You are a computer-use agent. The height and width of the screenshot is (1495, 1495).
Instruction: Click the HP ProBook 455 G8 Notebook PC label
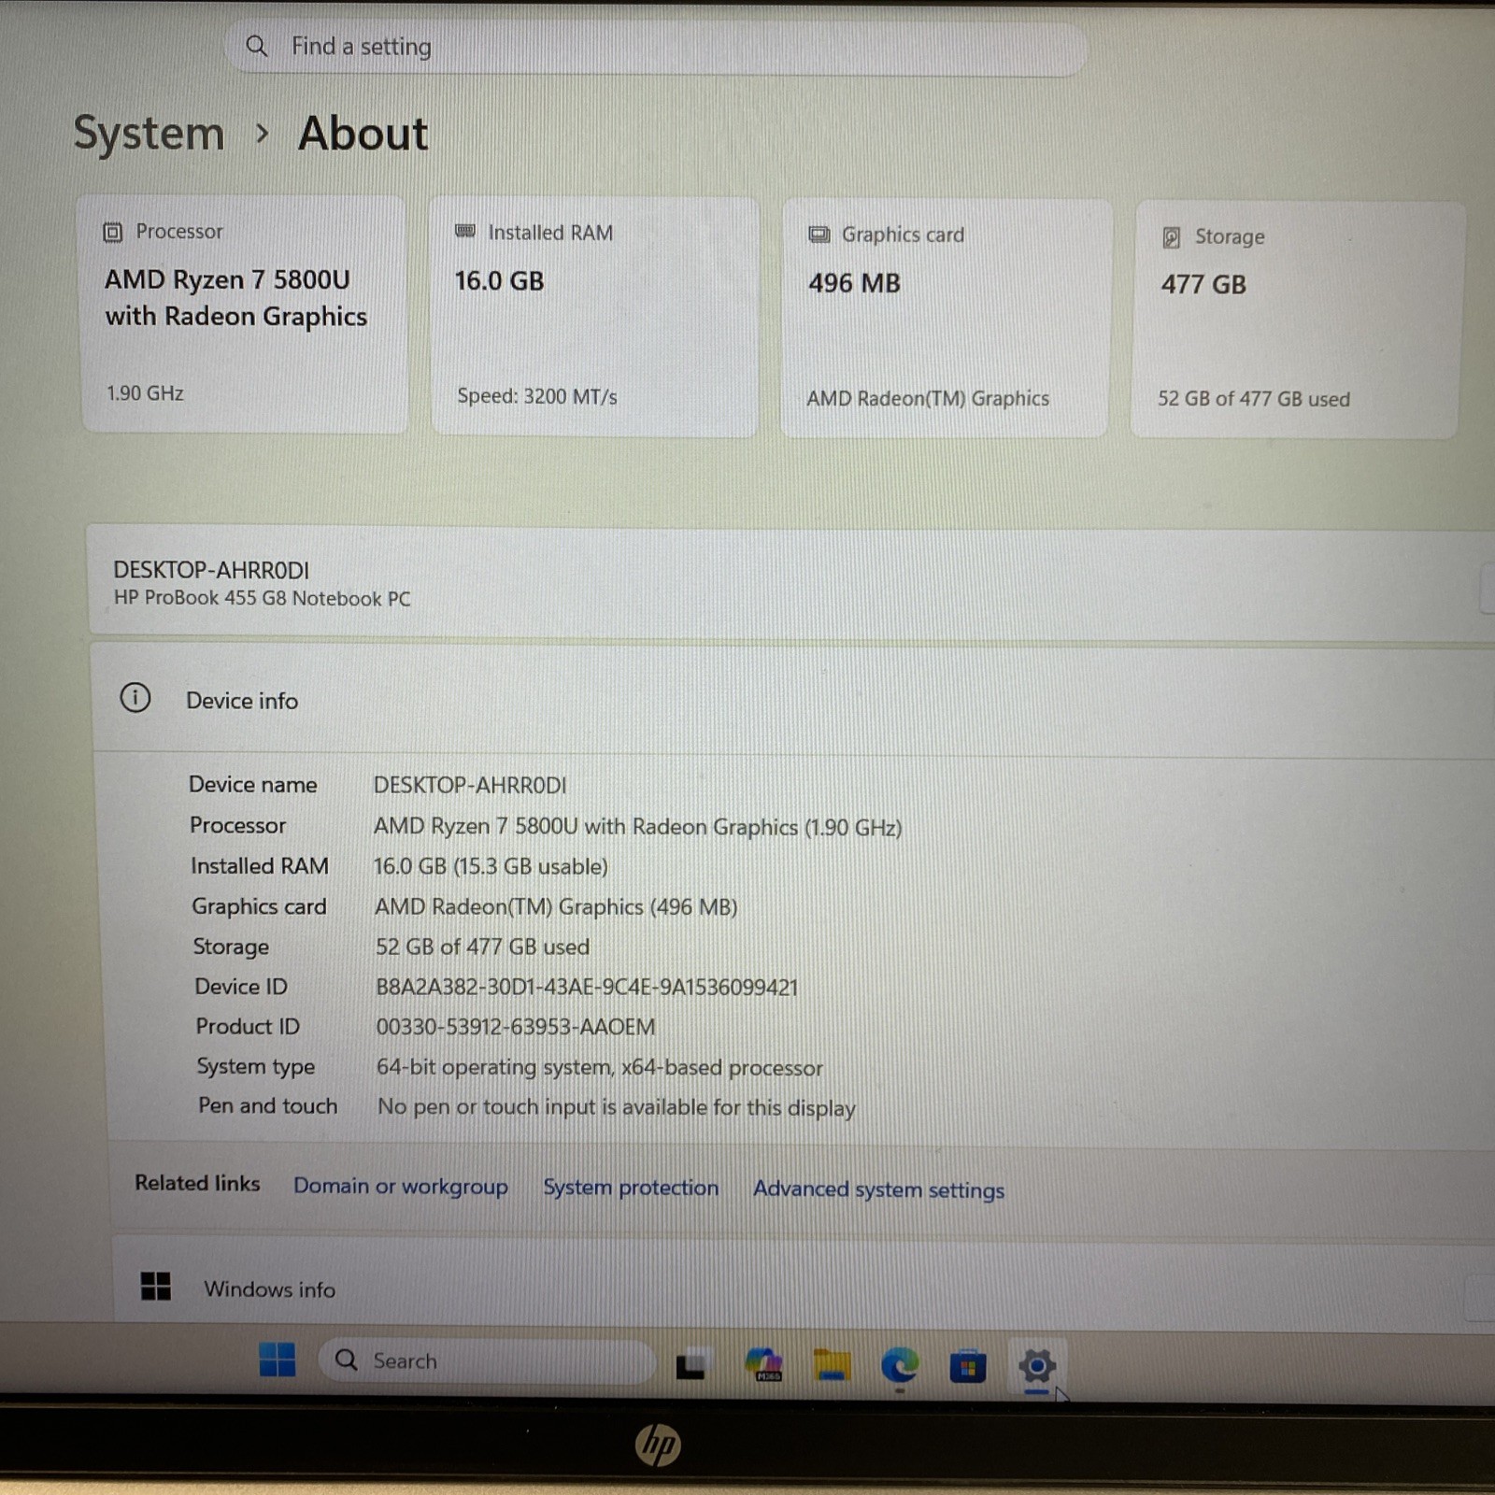tap(262, 598)
